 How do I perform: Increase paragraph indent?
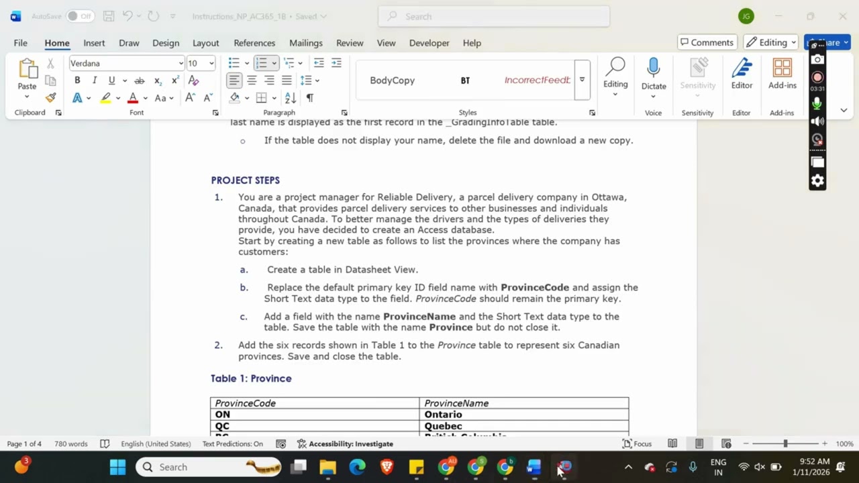click(336, 63)
